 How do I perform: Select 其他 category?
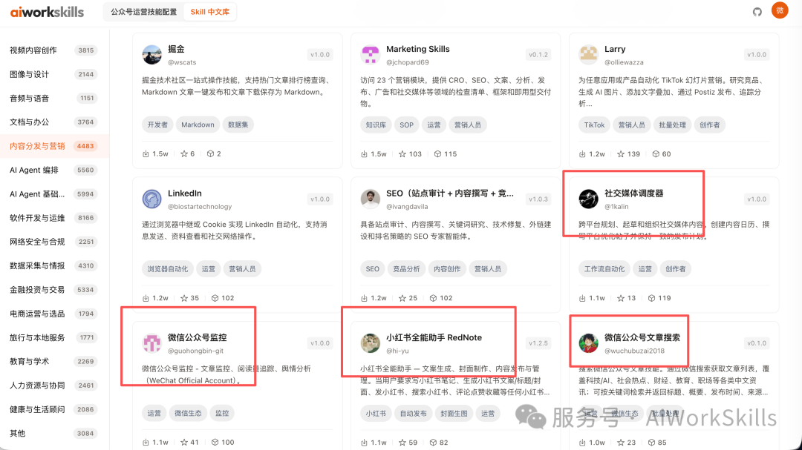pos(54,433)
